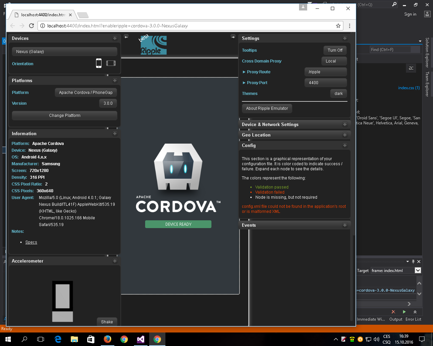Click the Proxy Route /ripple field
The height and width of the screenshot is (346, 433).
tap(326, 72)
